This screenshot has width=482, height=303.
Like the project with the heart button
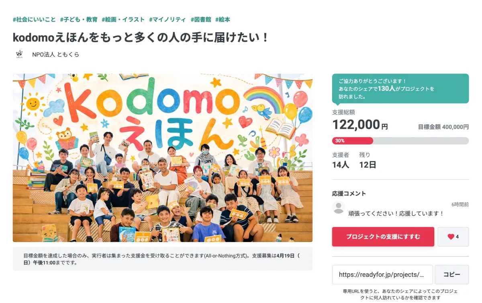click(453, 237)
